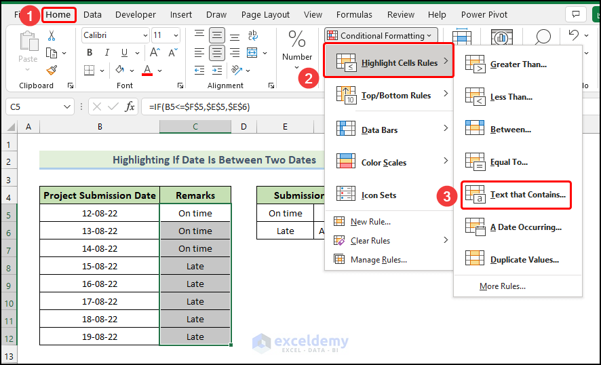Open the Clear Rules submenu
The width and height of the screenshot is (601, 365).
pos(389,241)
